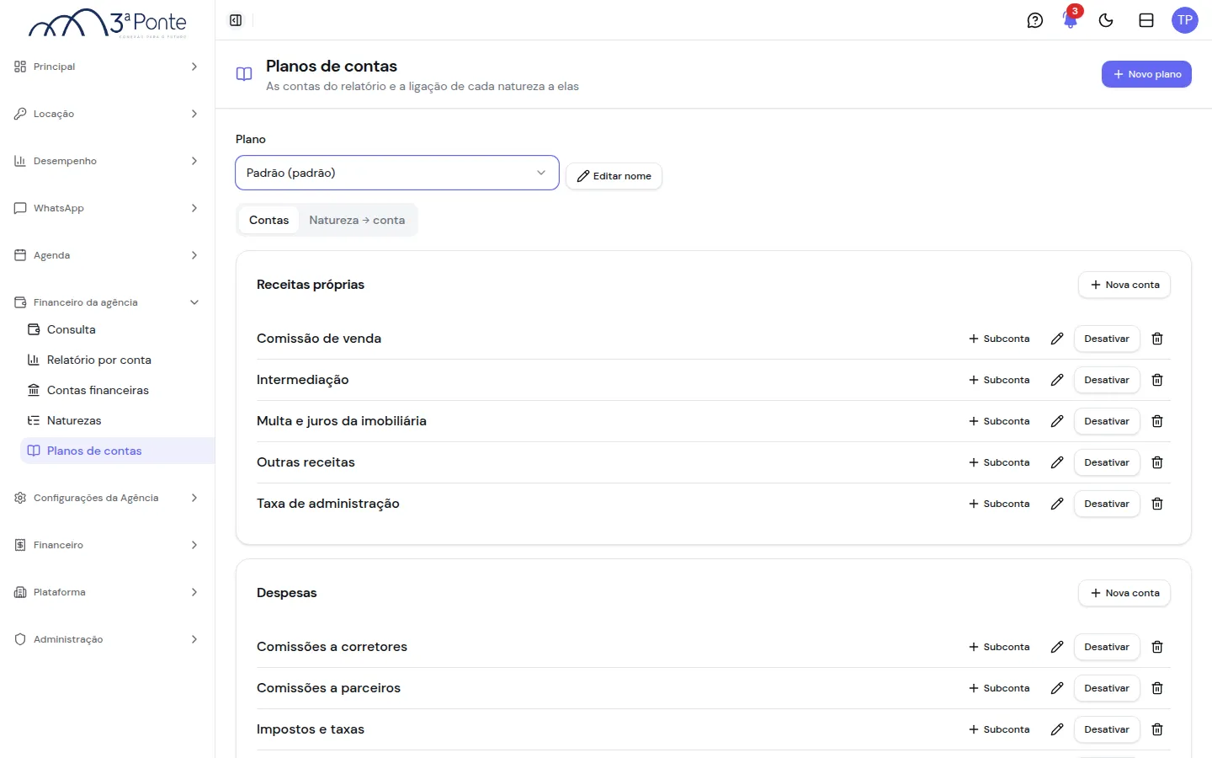Delete Multa e juros da imobiliária
This screenshot has width=1212, height=758.
coord(1157,421)
